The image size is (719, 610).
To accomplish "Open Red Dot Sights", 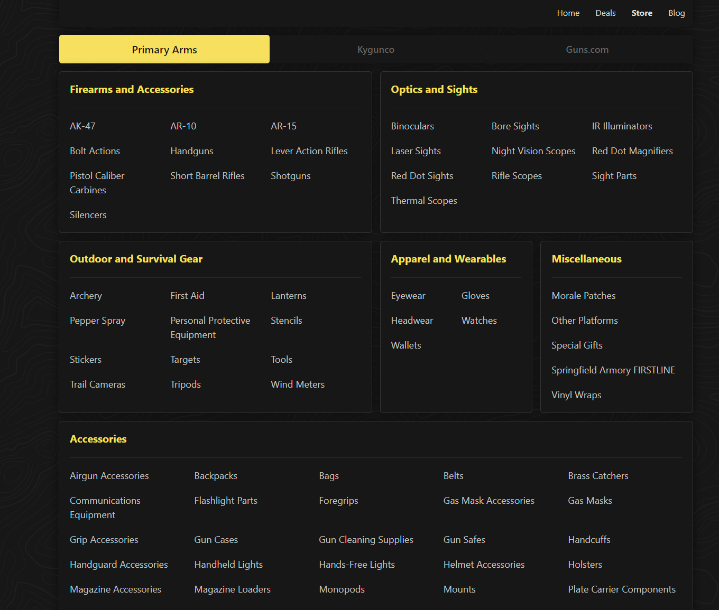I will click(x=422, y=176).
